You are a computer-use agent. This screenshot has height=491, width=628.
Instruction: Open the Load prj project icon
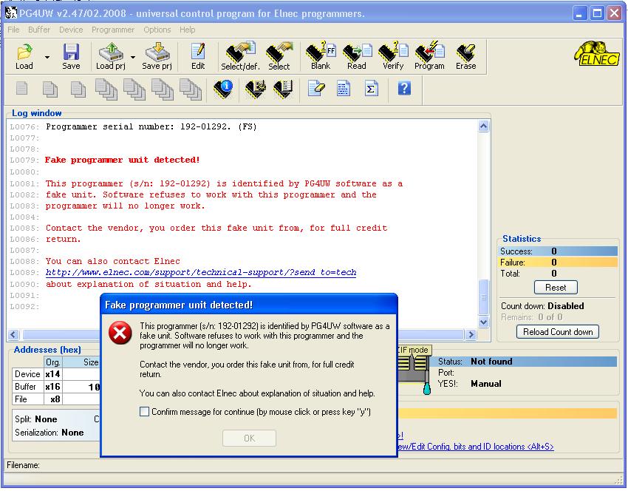(111, 56)
